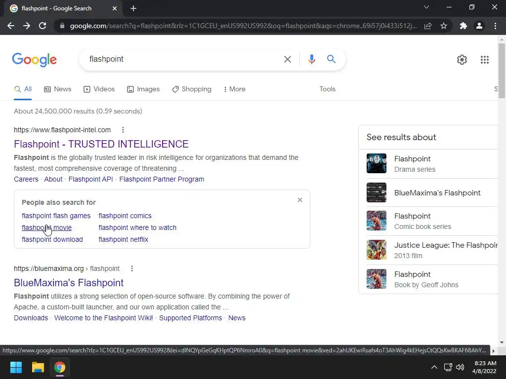Switch to the Videos results tab
The width and height of the screenshot is (506, 379).
[x=99, y=89]
